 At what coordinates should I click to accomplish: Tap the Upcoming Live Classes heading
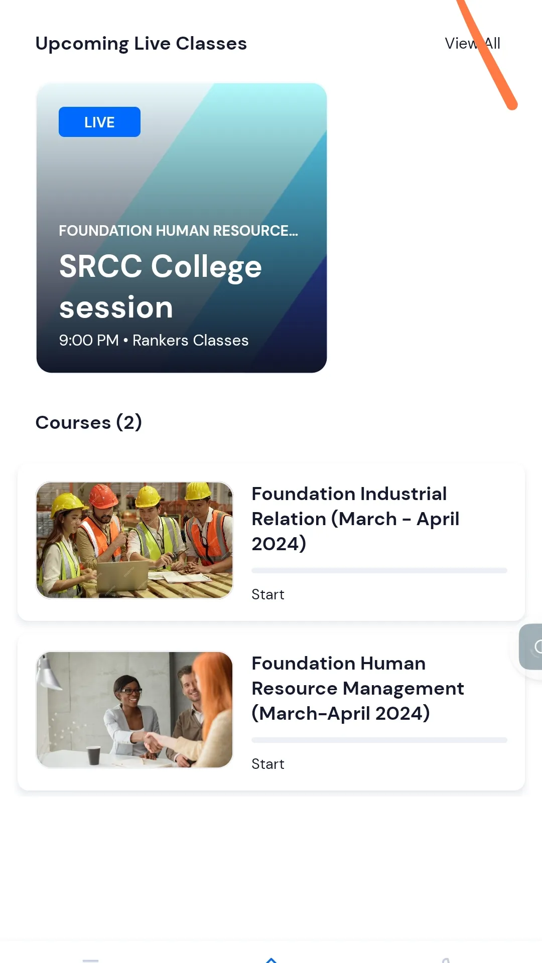point(141,44)
